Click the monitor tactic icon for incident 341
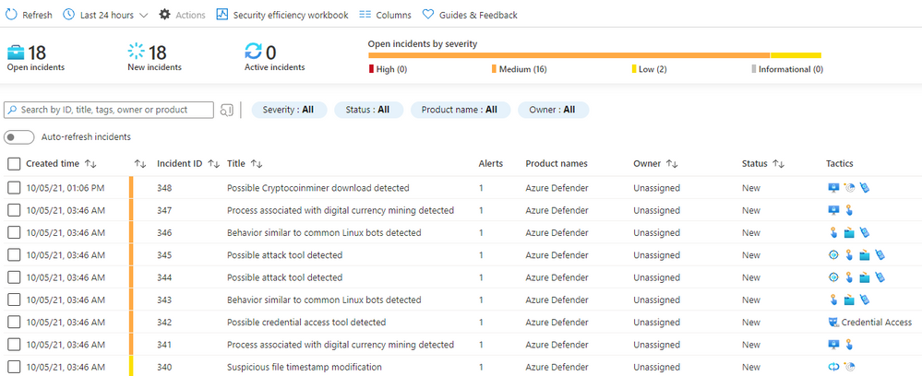This screenshot has height=376, width=922. [833, 345]
